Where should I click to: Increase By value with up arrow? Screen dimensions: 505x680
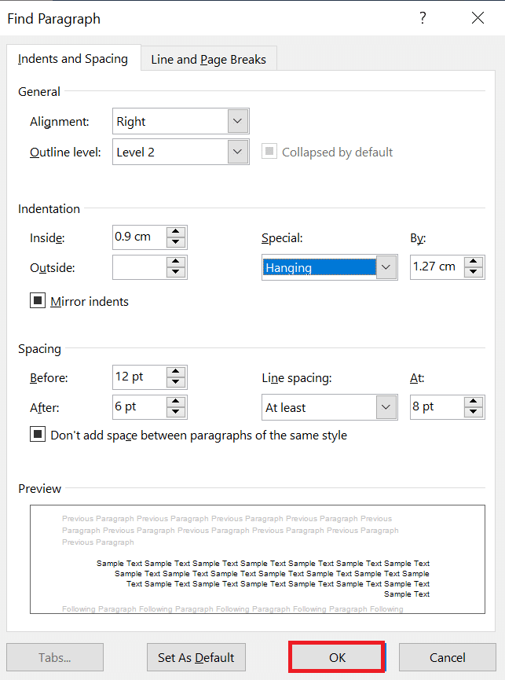pyautogui.click(x=474, y=262)
